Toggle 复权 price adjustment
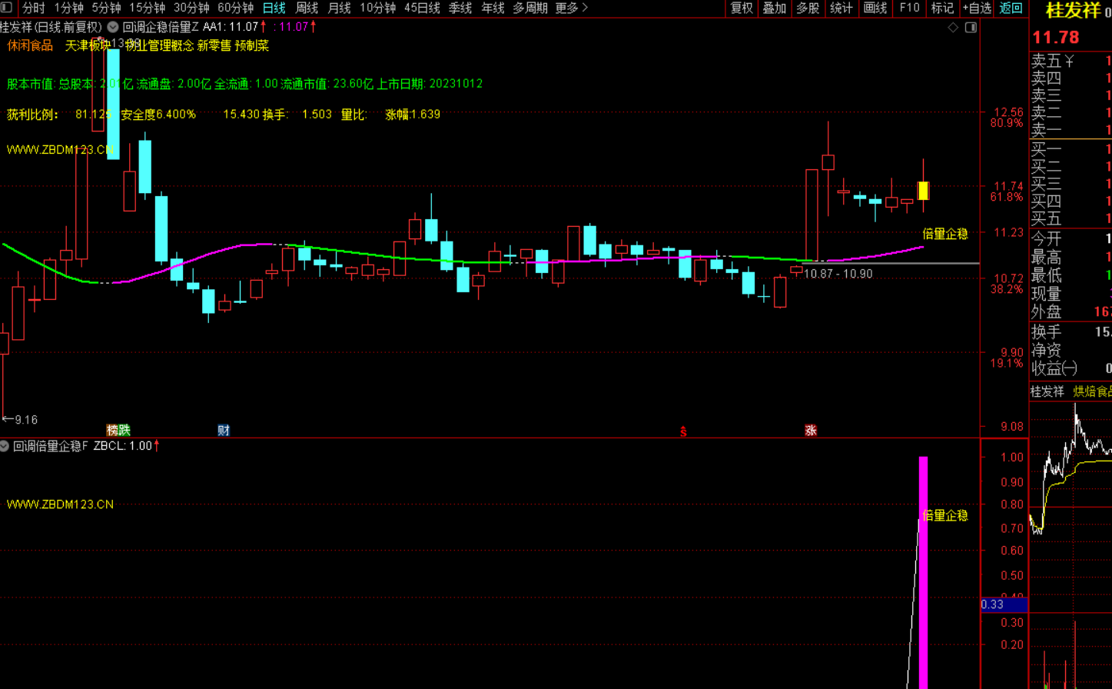The height and width of the screenshot is (689, 1112). pyautogui.click(x=742, y=8)
